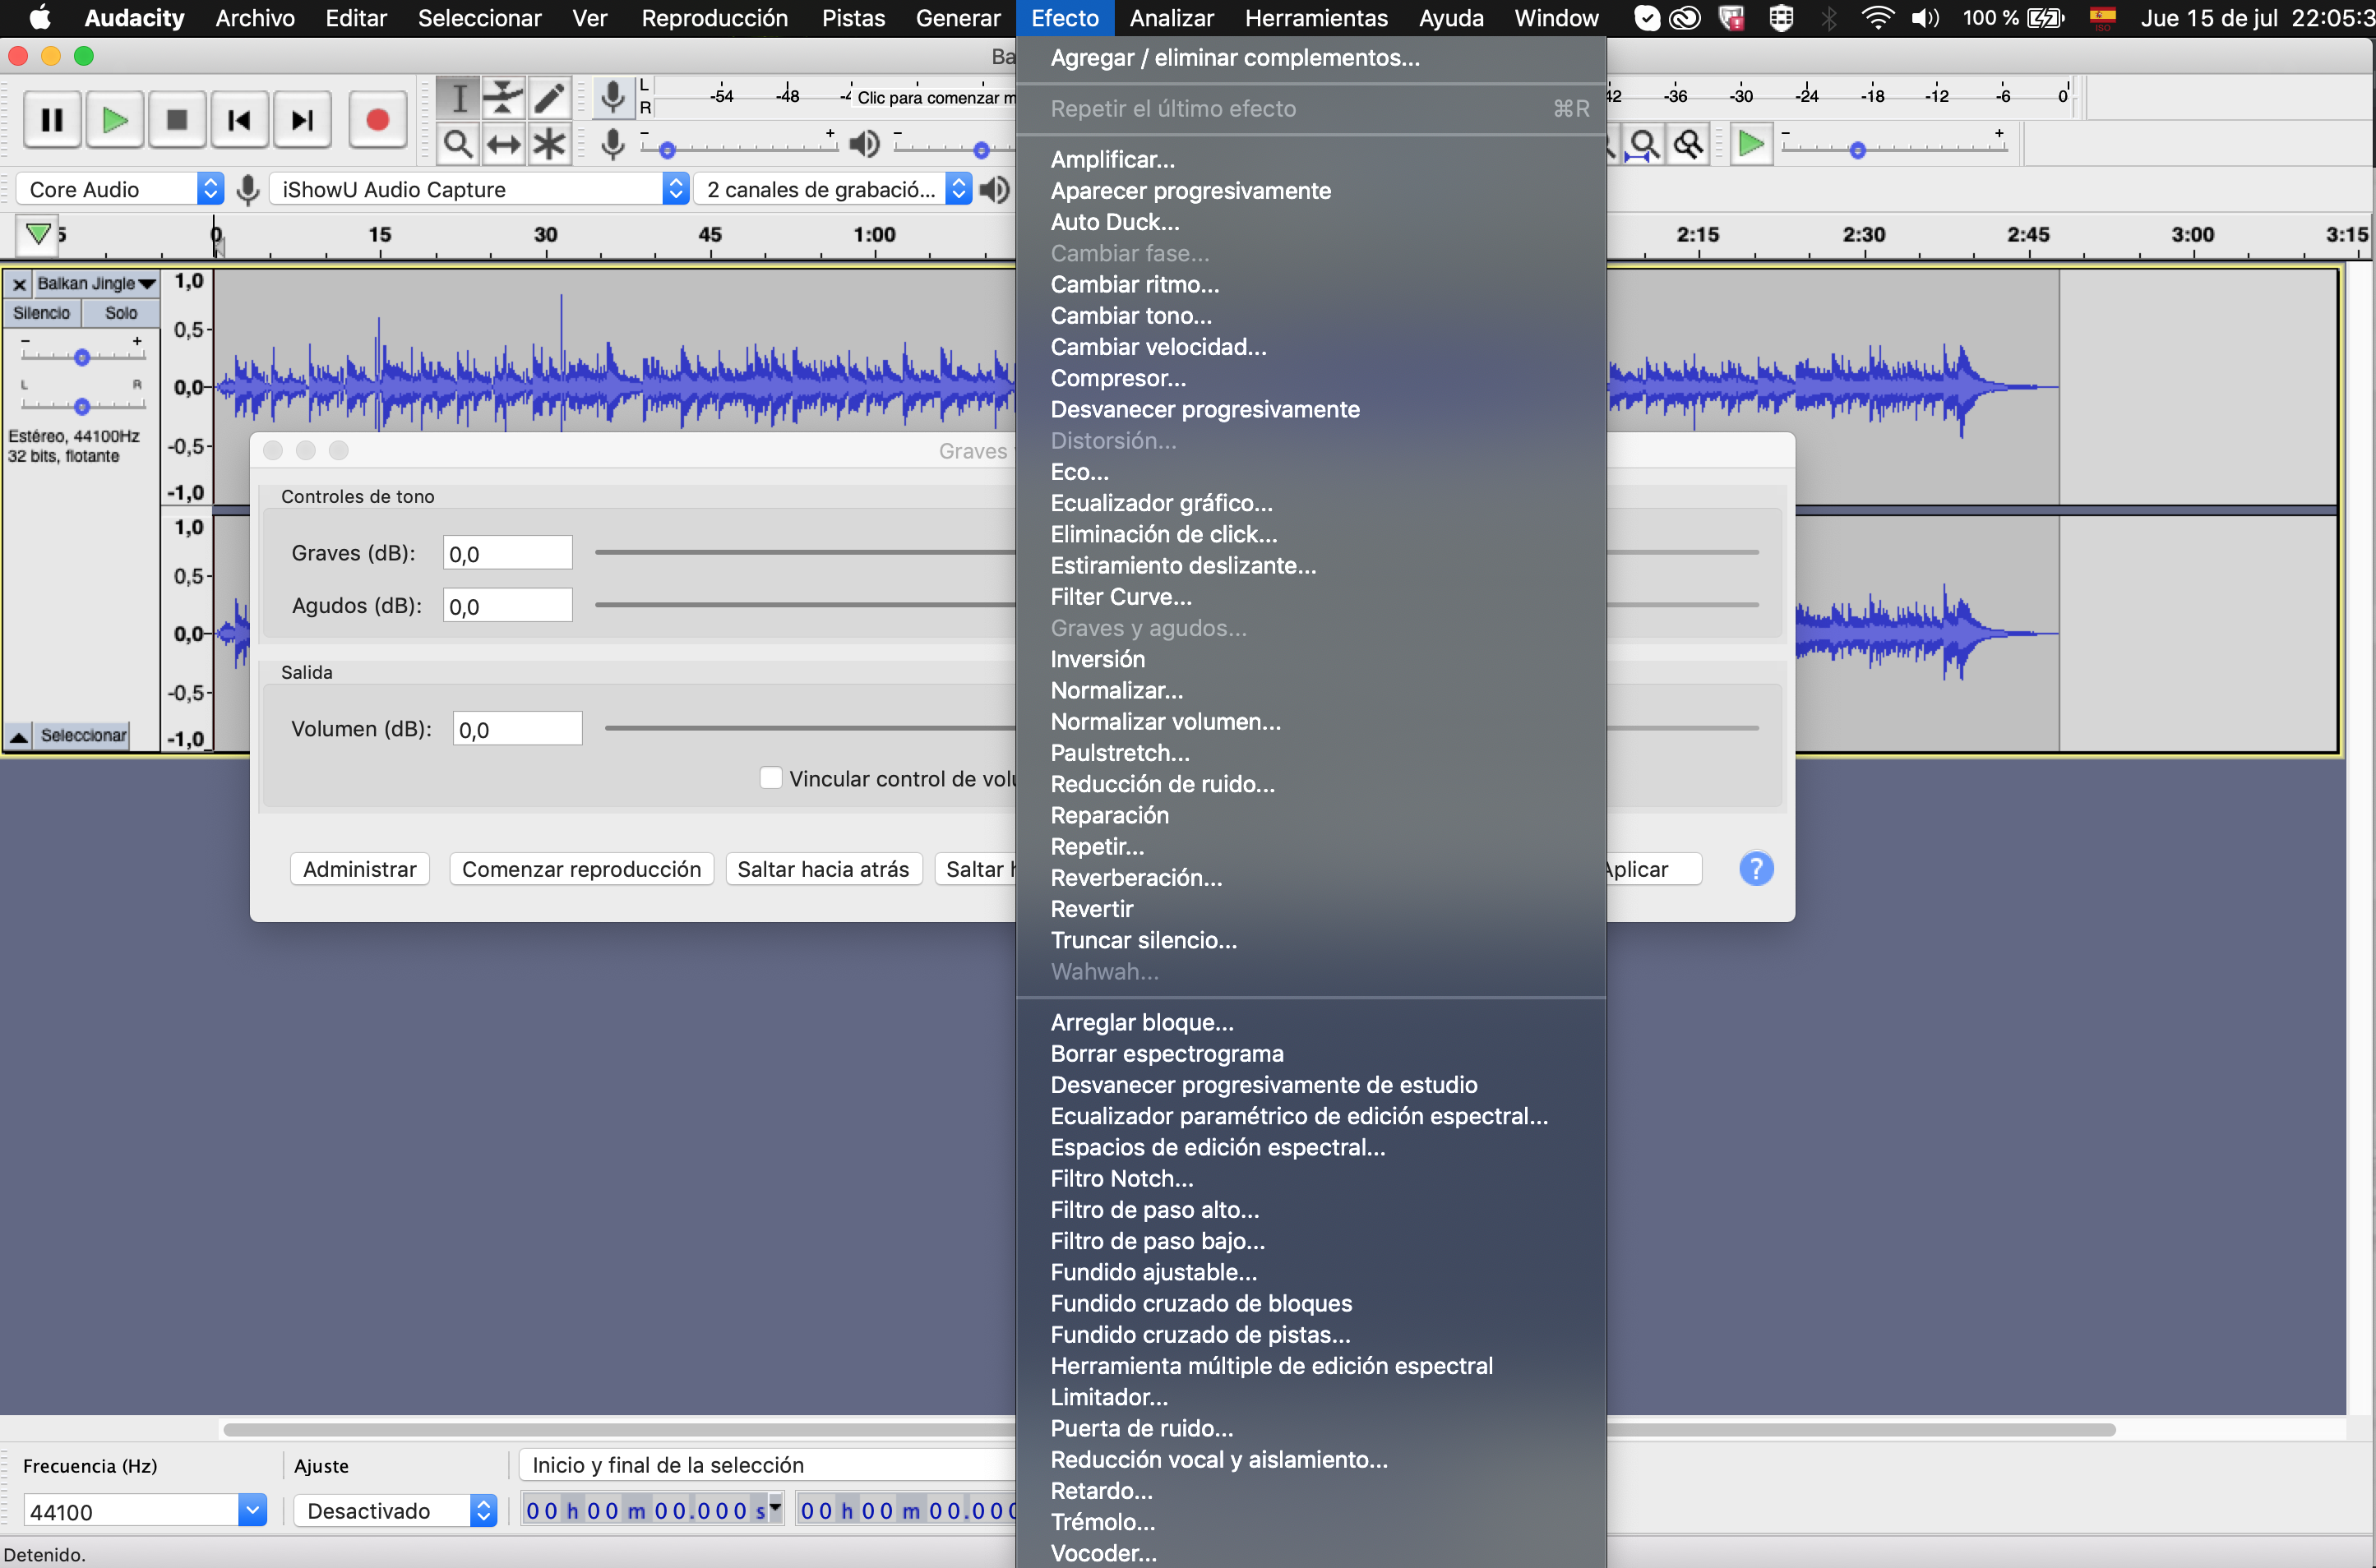Click the recording meter microphone icon
The width and height of the screenshot is (2376, 1568).
612,97
